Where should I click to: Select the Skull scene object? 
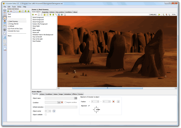click(x=34, y=28)
